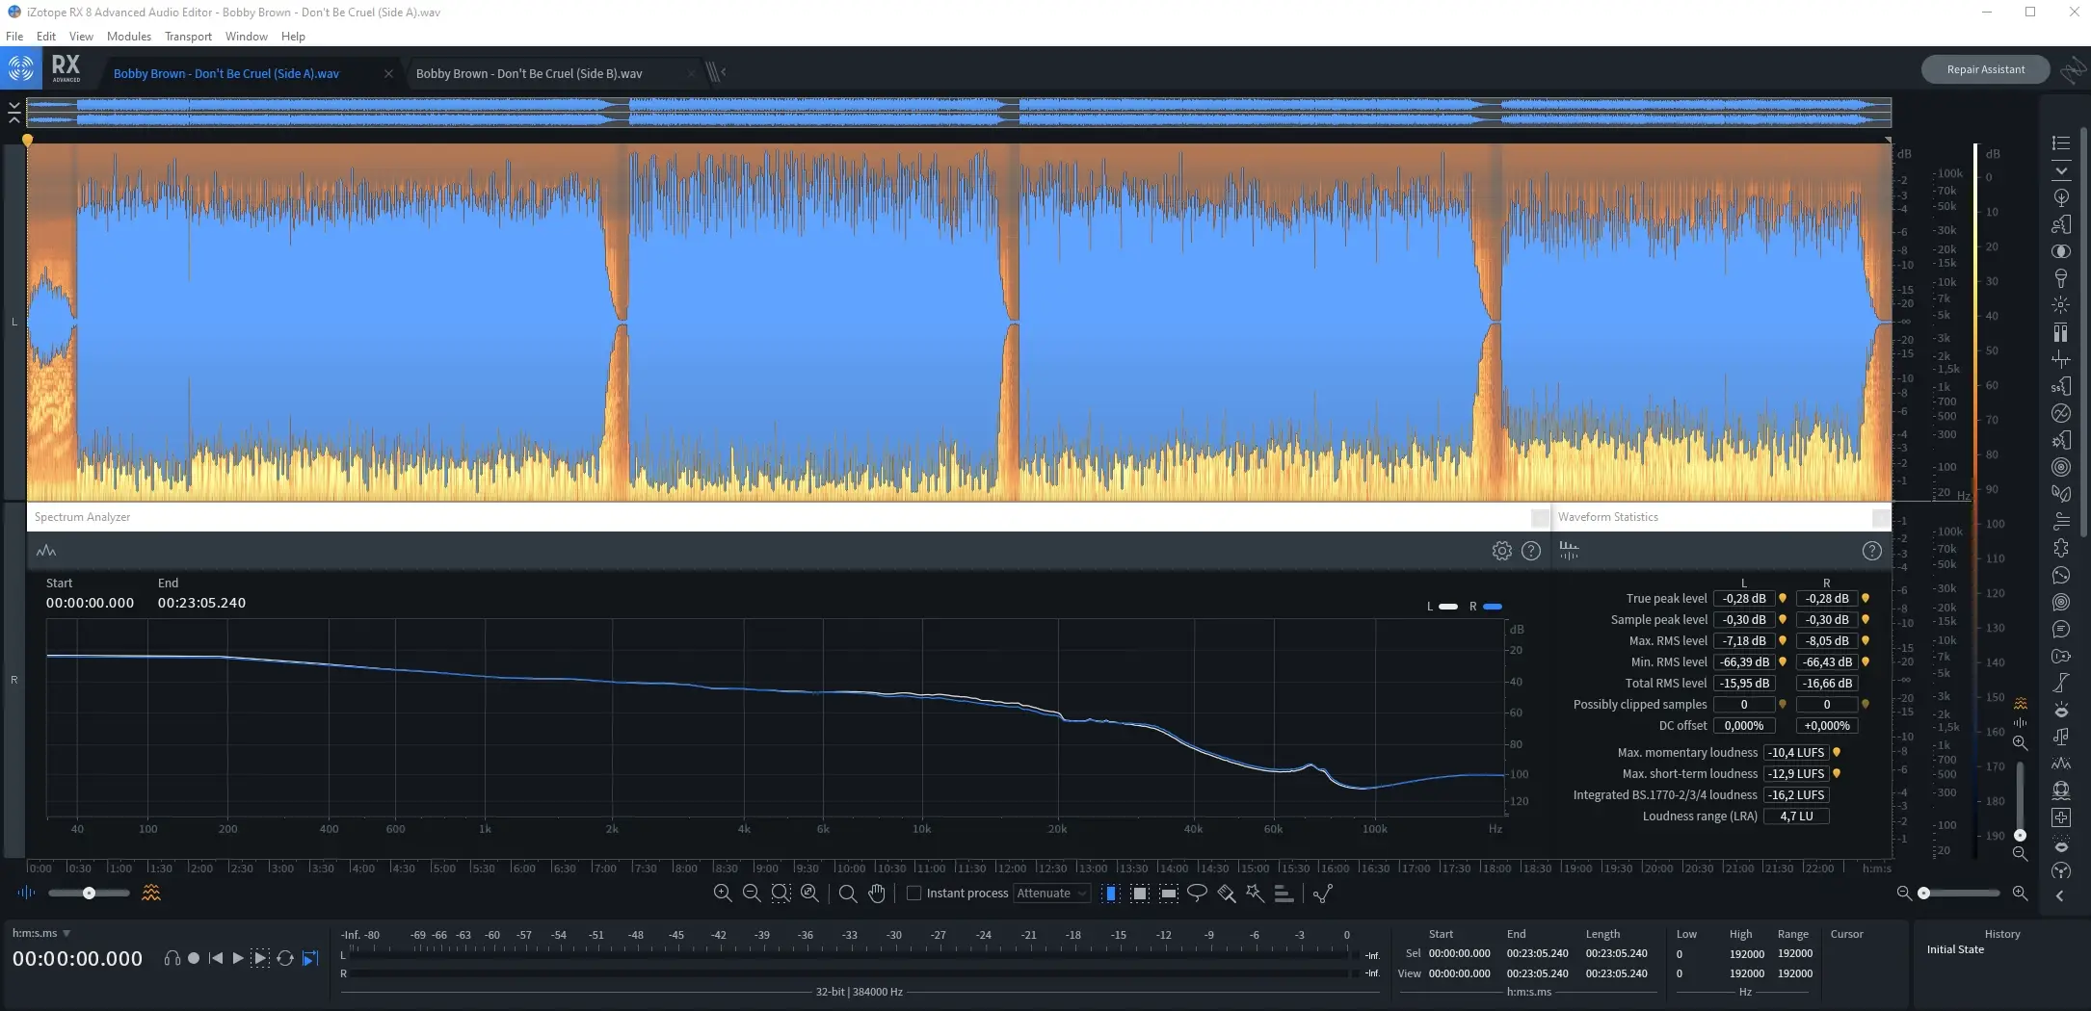Adjust the waveform/spectrogram opacity slider
The width and height of the screenshot is (2091, 1011).
(89, 894)
